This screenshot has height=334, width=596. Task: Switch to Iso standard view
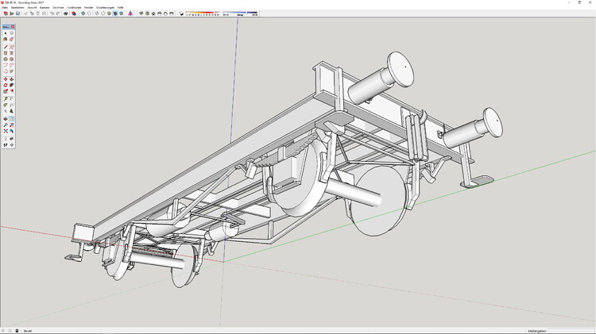coord(141,13)
